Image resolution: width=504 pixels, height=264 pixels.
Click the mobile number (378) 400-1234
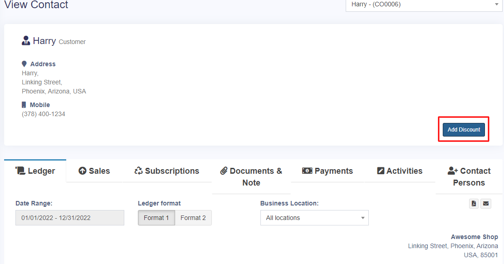[x=44, y=114]
